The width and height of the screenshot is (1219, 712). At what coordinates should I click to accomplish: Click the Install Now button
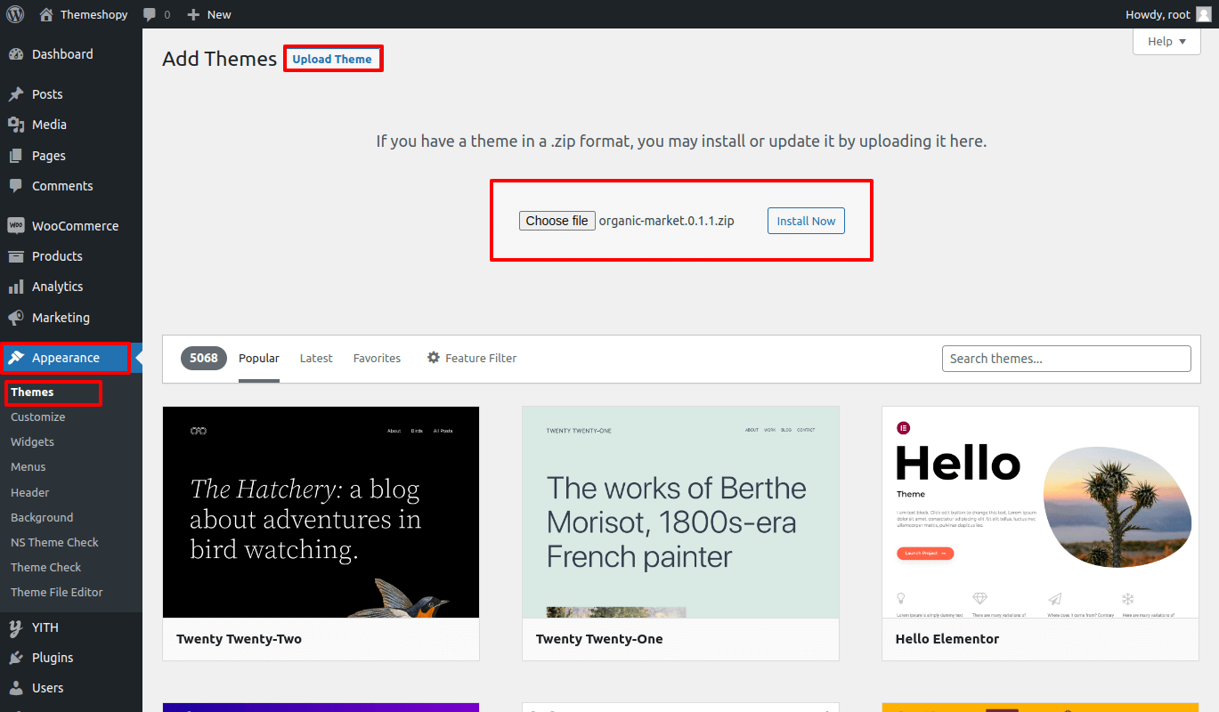[806, 221]
